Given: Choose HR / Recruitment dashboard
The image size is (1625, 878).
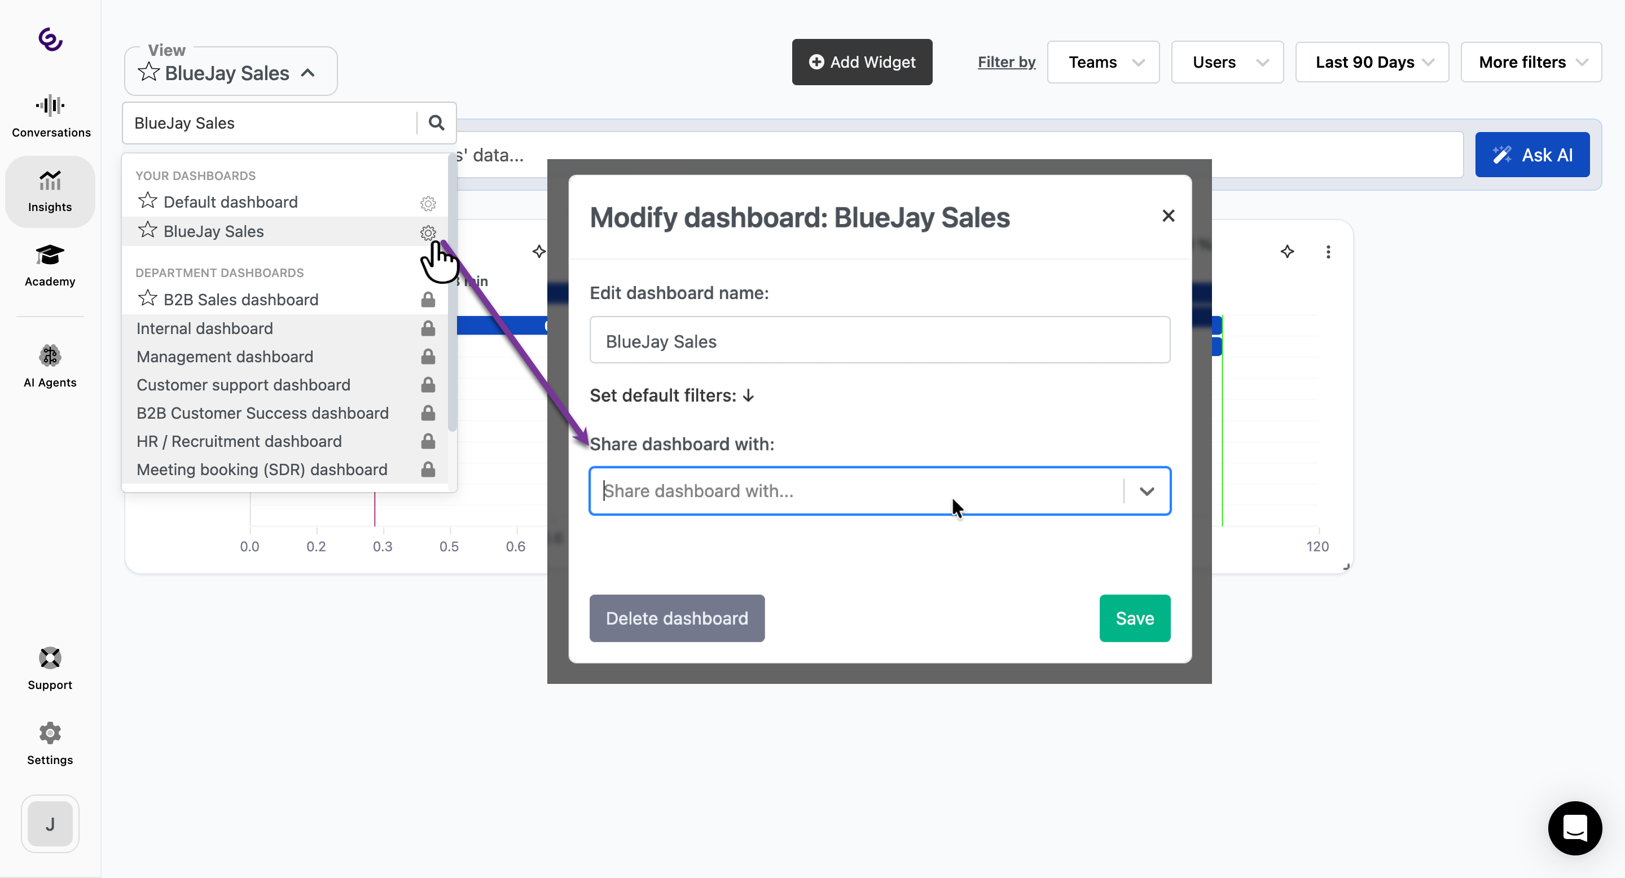Looking at the screenshot, I should pos(239,441).
